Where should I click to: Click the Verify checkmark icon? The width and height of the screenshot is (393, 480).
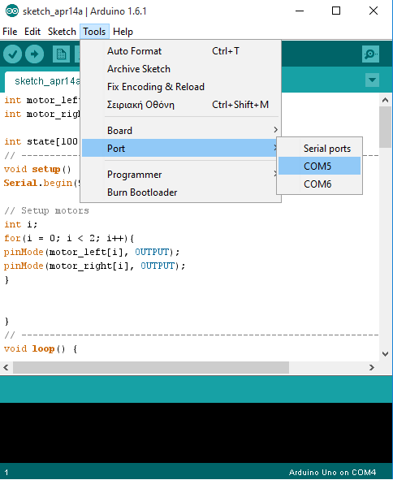tap(12, 54)
